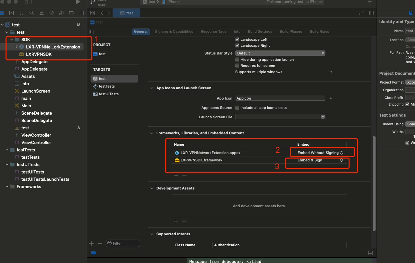The width and height of the screenshot is (415, 263).
Task: Run the test scheme
Action: click(78, 2)
